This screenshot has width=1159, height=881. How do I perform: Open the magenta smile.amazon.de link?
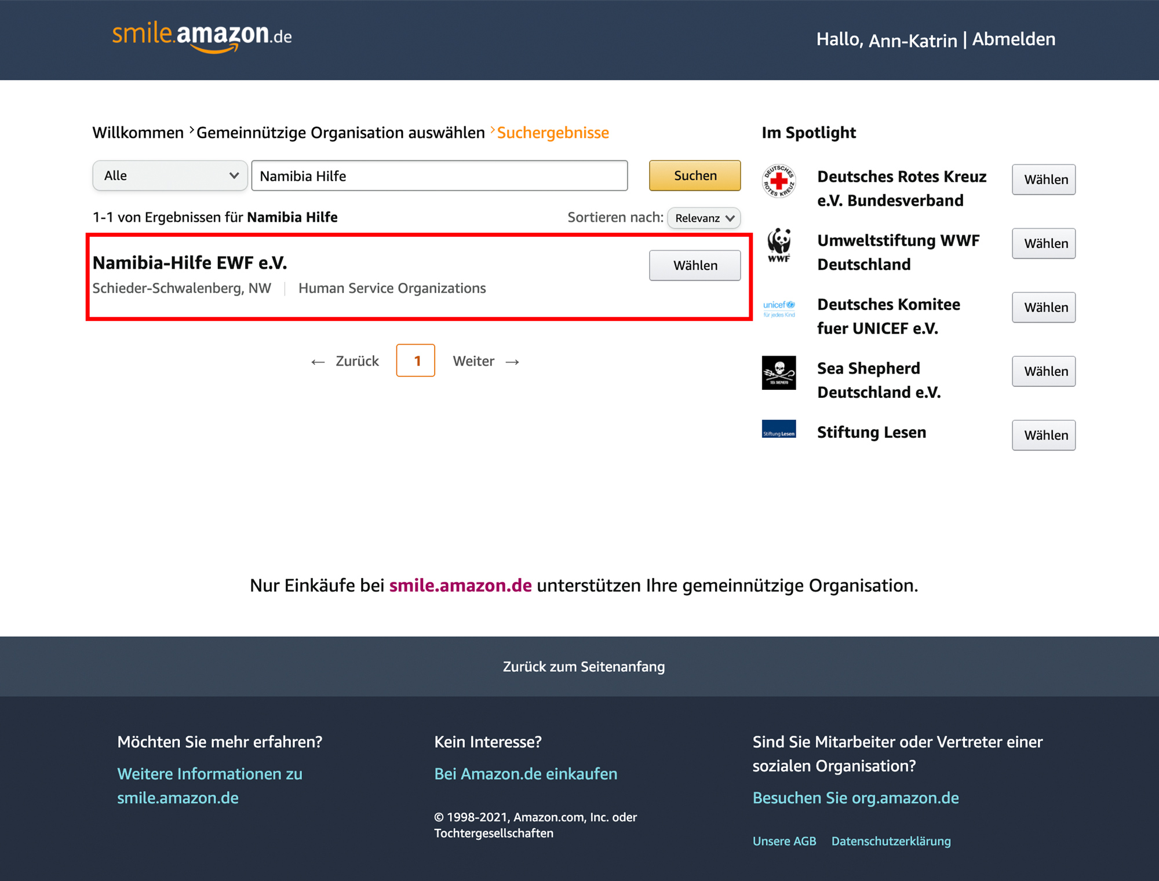(461, 585)
